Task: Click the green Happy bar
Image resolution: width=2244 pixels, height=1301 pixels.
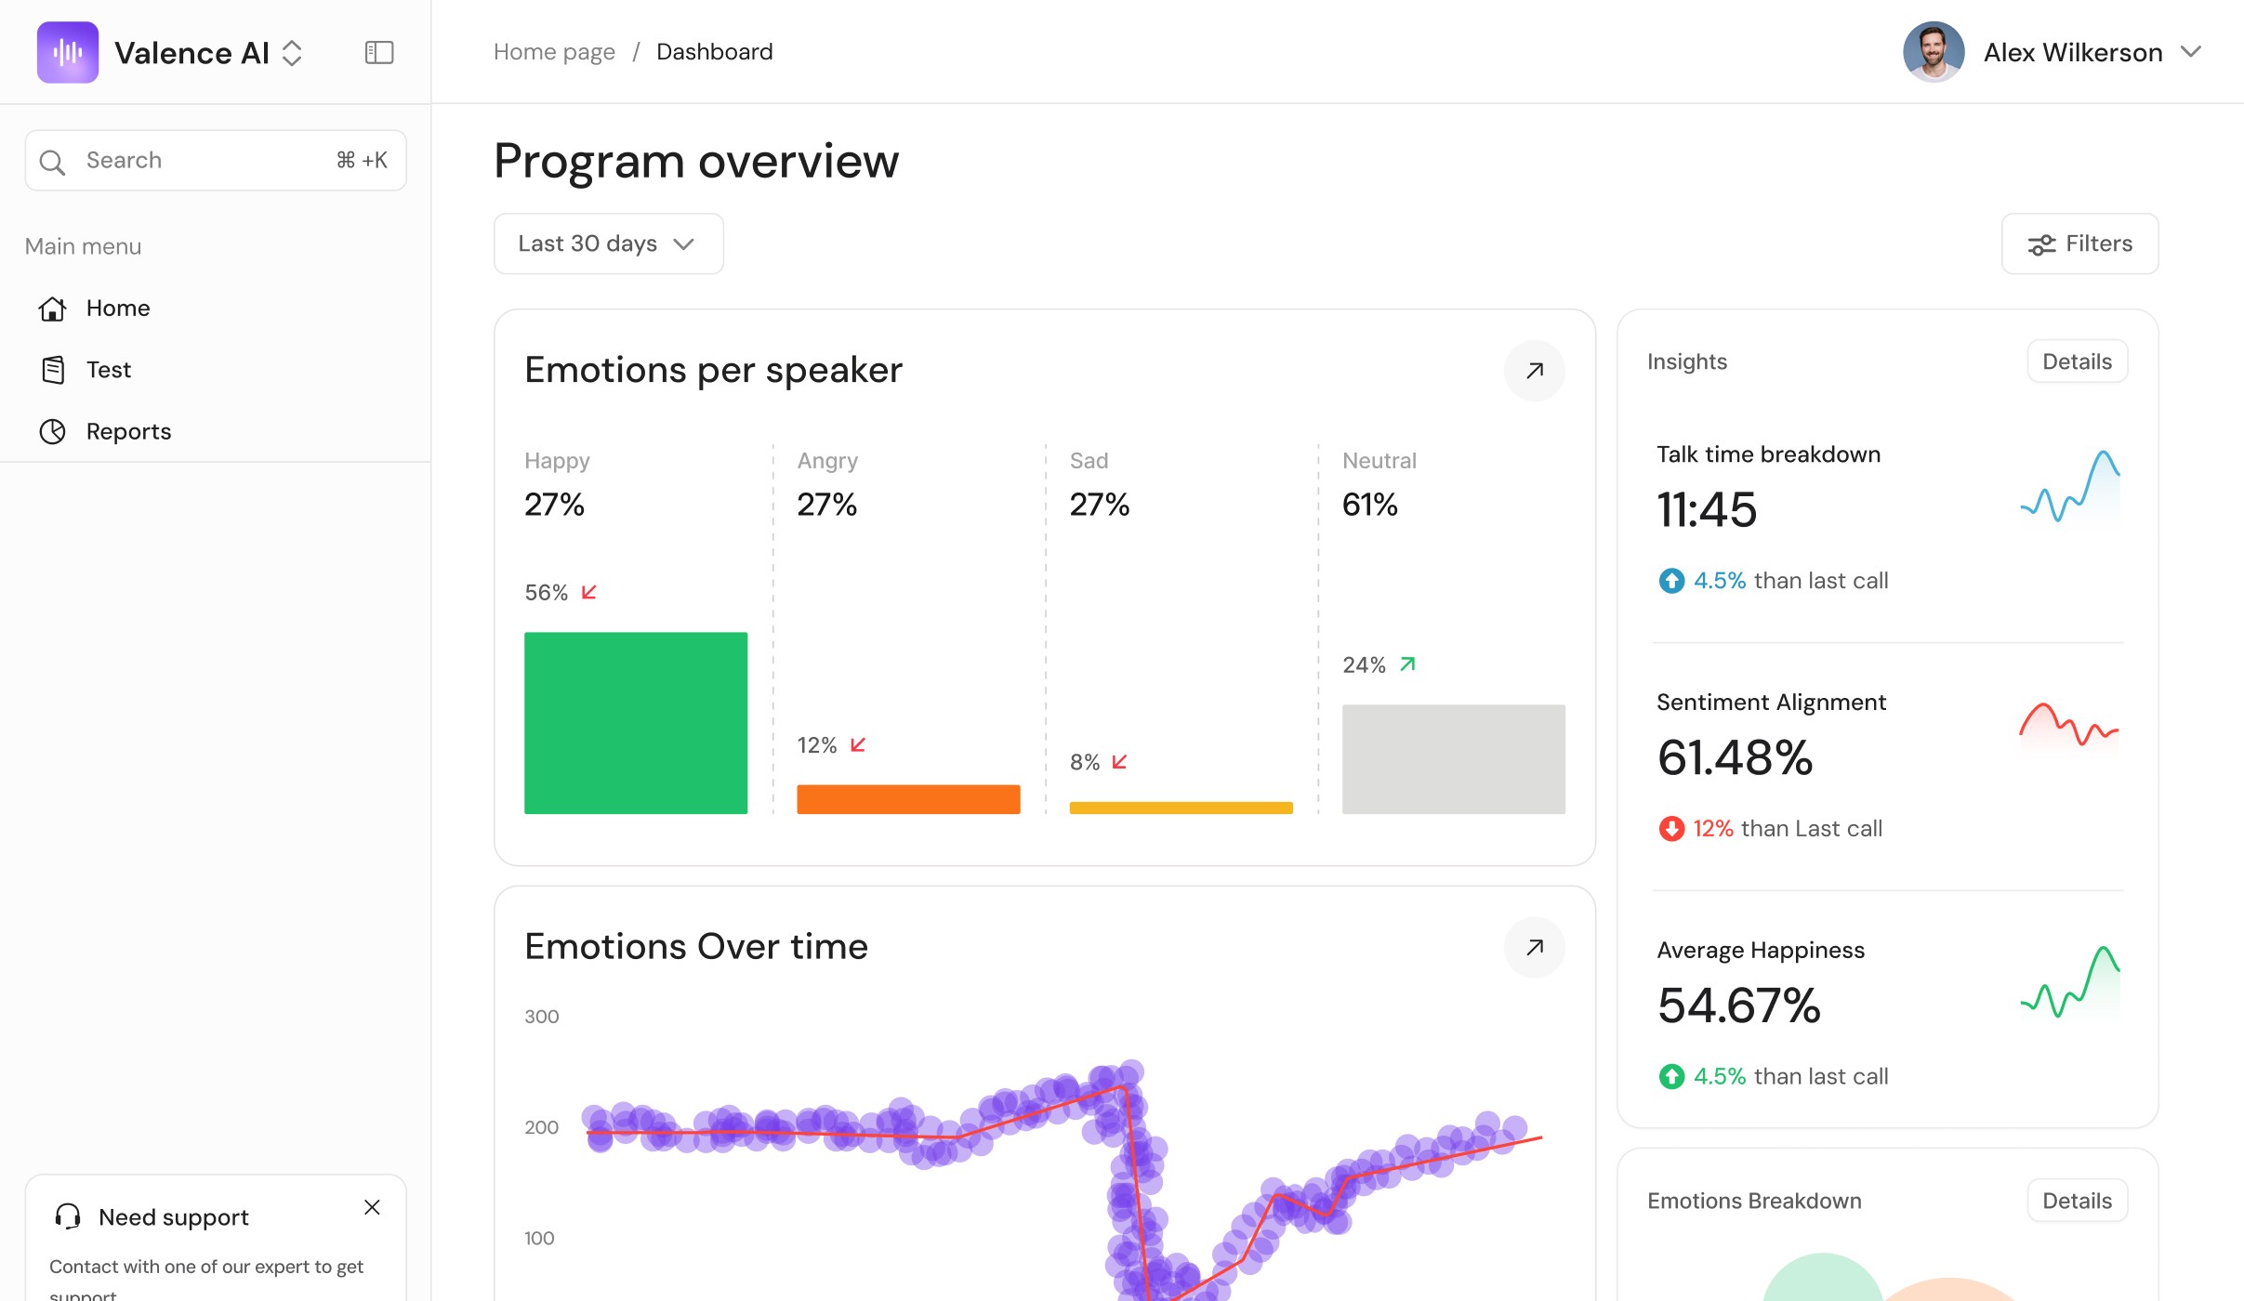Action: click(x=635, y=723)
